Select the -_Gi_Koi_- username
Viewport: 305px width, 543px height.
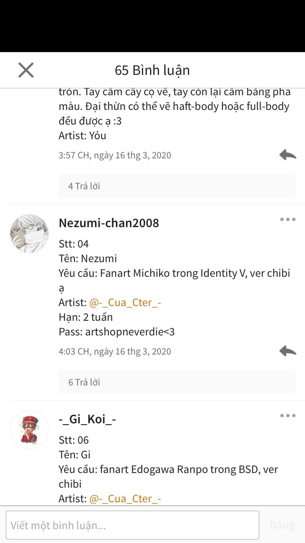[87, 419]
